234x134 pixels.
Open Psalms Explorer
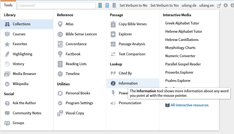coord(178,81)
